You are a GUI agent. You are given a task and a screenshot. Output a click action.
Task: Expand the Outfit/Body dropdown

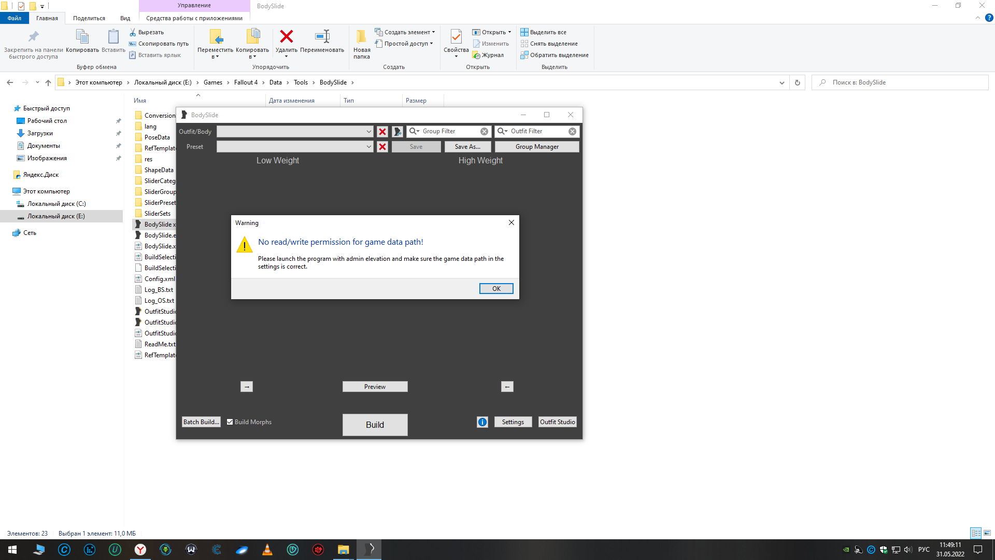pos(368,132)
